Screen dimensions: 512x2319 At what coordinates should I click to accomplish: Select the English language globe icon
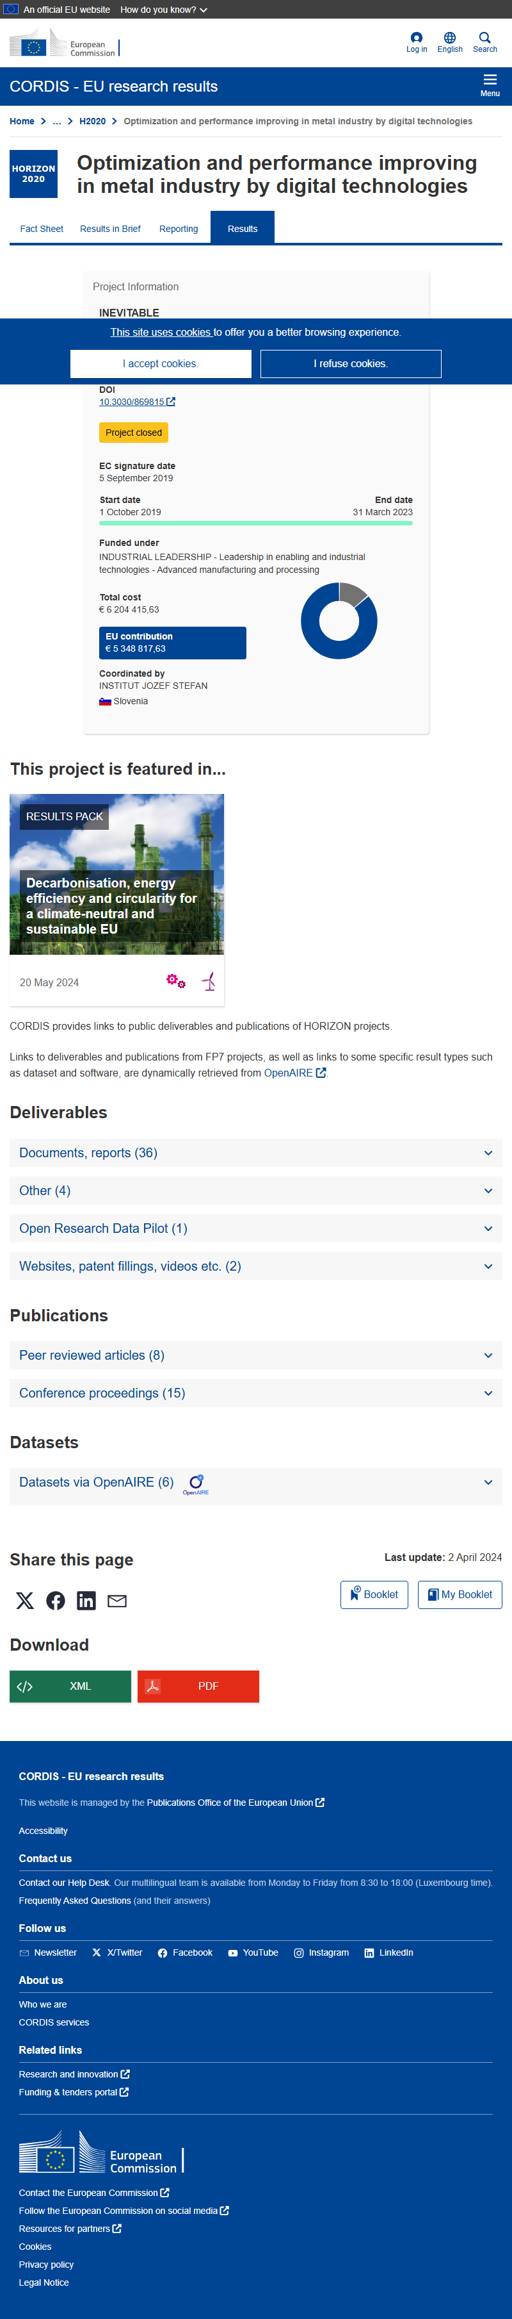(450, 38)
